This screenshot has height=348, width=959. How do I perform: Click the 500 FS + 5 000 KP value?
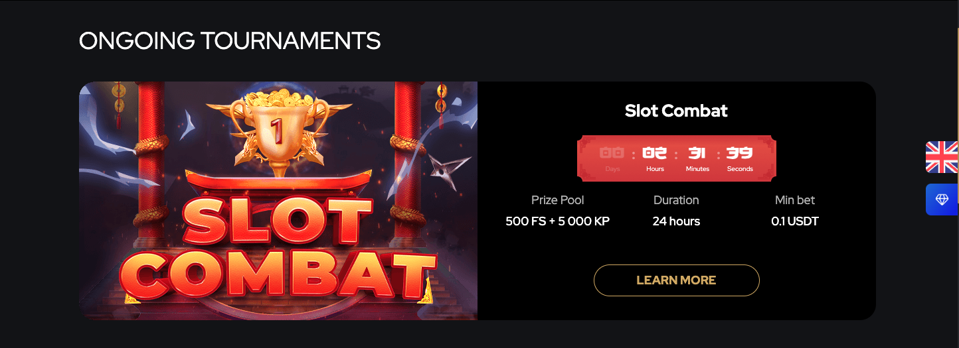pos(558,221)
